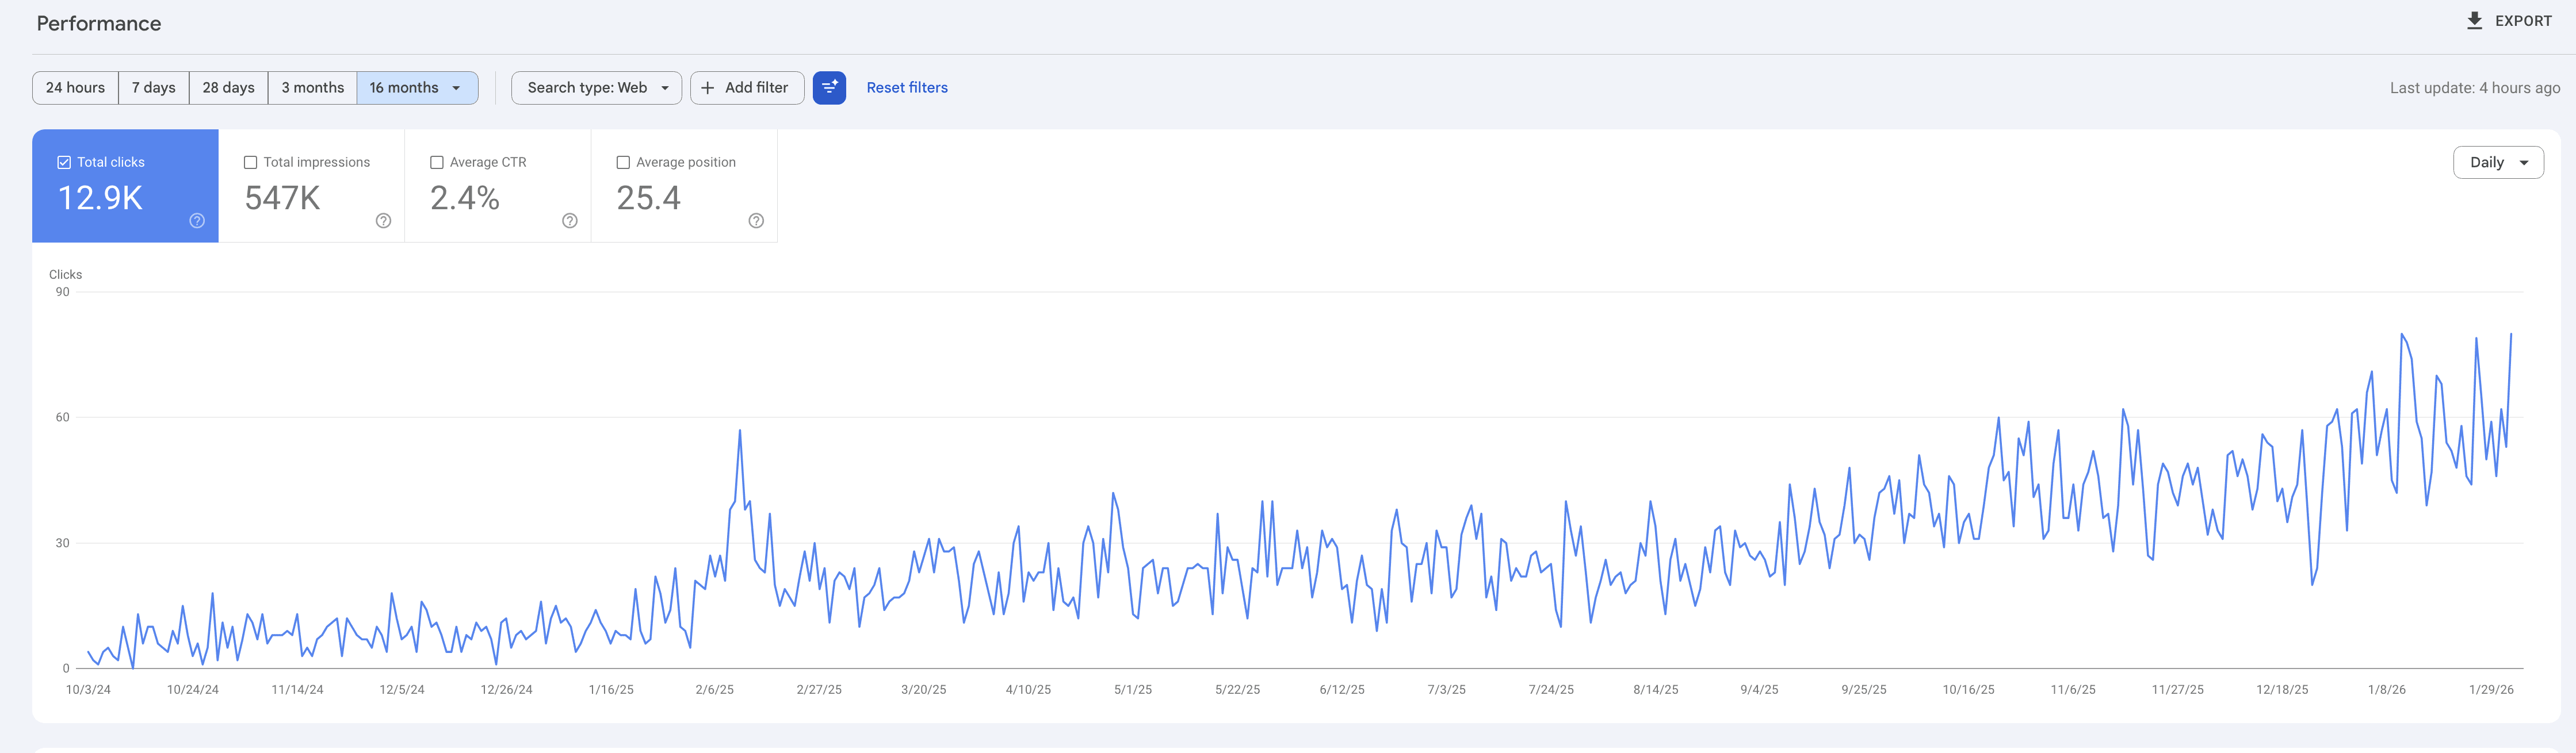Click the Average position help icon
The height and width of the screenshot is (753, 2576).
(x=756, y=221)
